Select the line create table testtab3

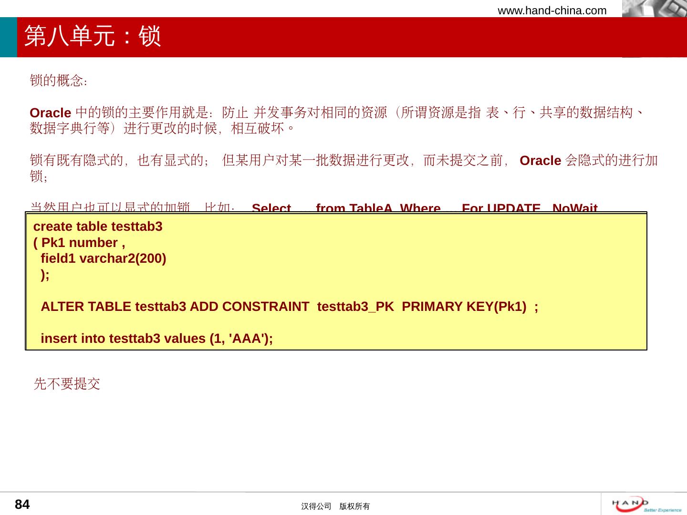click(98, 227)
